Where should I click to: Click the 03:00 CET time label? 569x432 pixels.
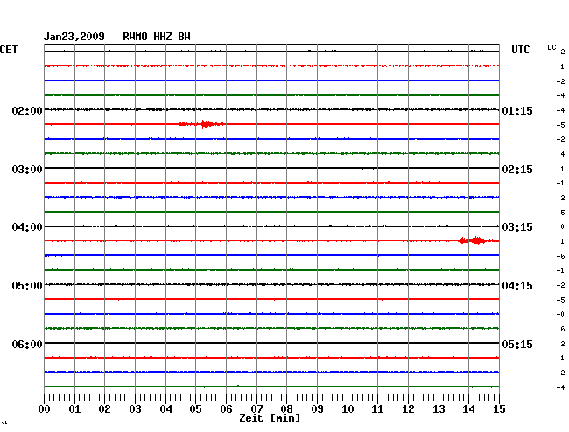(27, 170)
